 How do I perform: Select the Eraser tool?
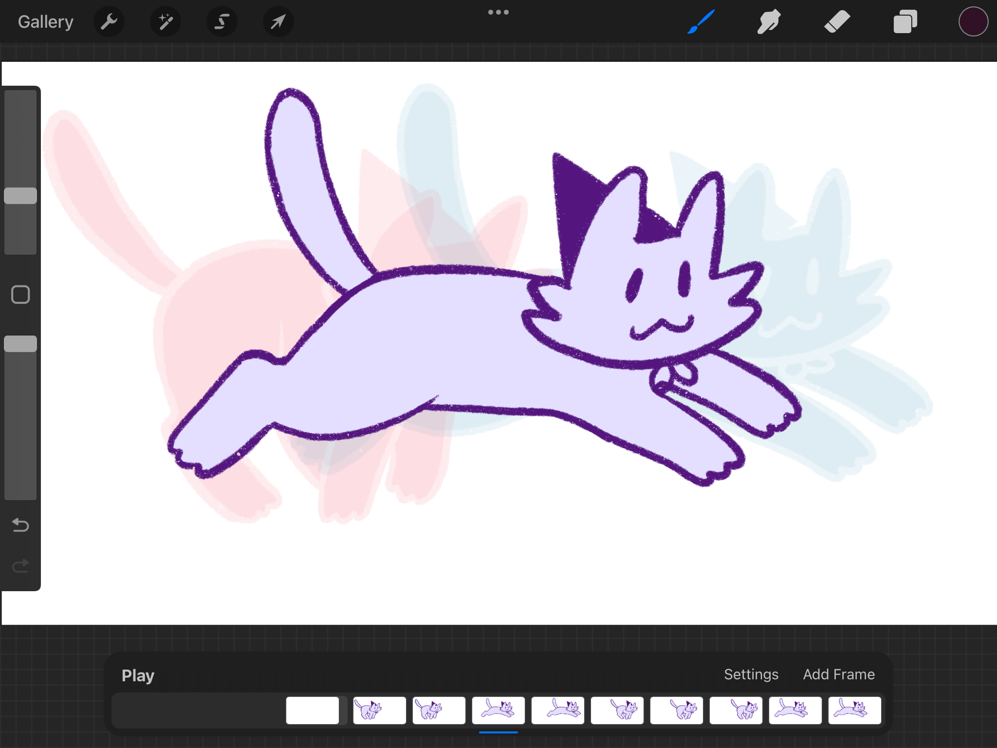coord(837,22)
